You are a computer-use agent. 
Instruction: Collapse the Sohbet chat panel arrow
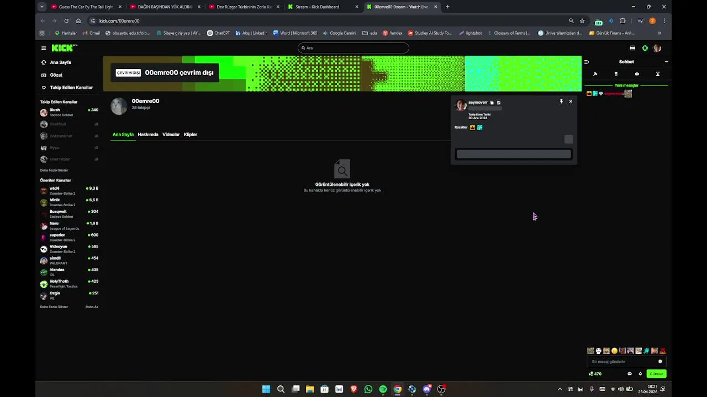coord(587,62)
